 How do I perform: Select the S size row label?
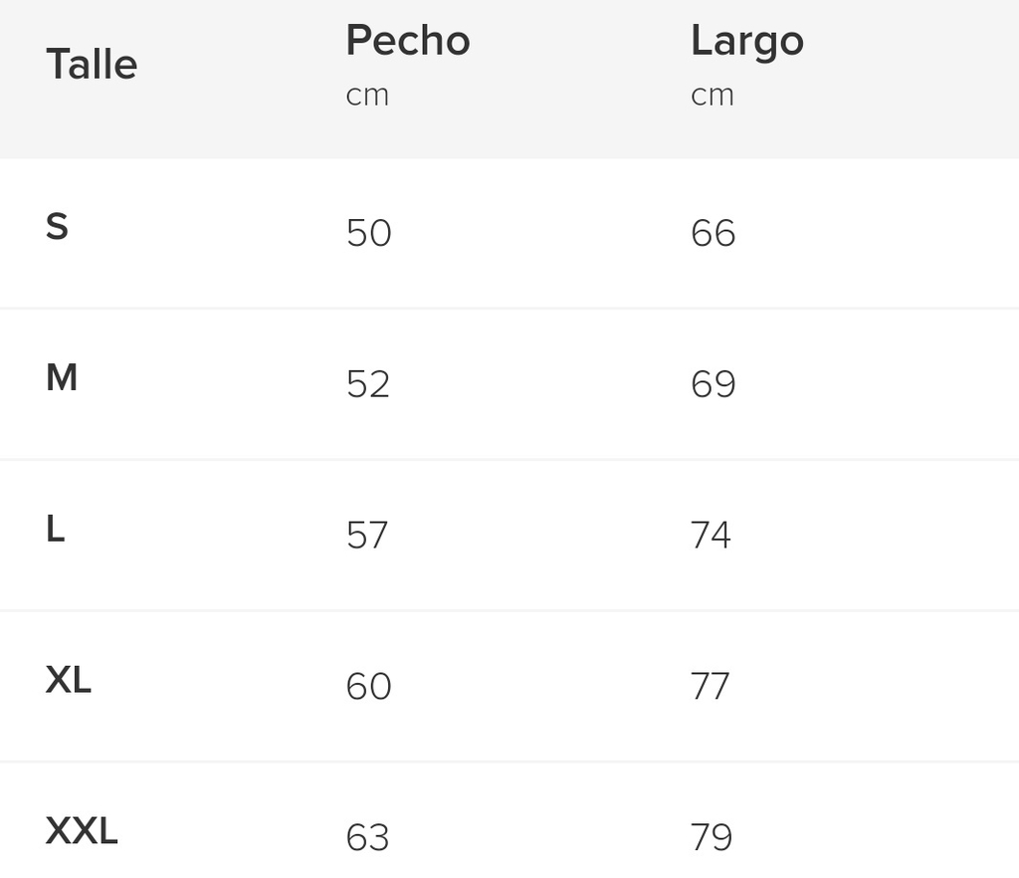(x=57, y=226)
